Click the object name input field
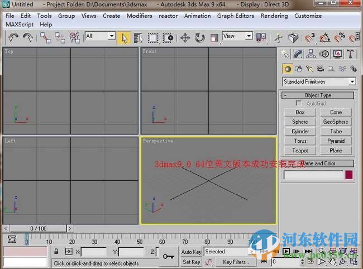The height and width of the screenshot is (269, 363). pos(313,175)
